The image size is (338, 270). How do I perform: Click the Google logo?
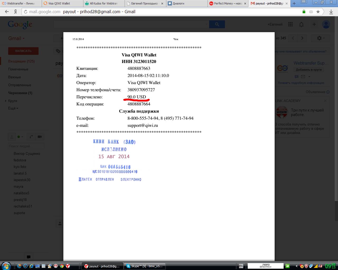click(x=20, y=25)
